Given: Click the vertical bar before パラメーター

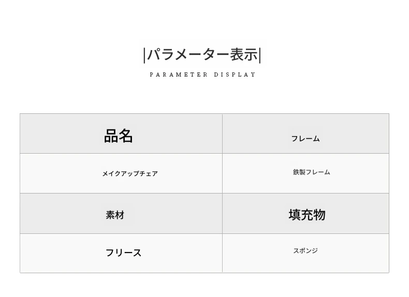Looking at the screenshot, I should pyautogui.click(x=144, y=55).
